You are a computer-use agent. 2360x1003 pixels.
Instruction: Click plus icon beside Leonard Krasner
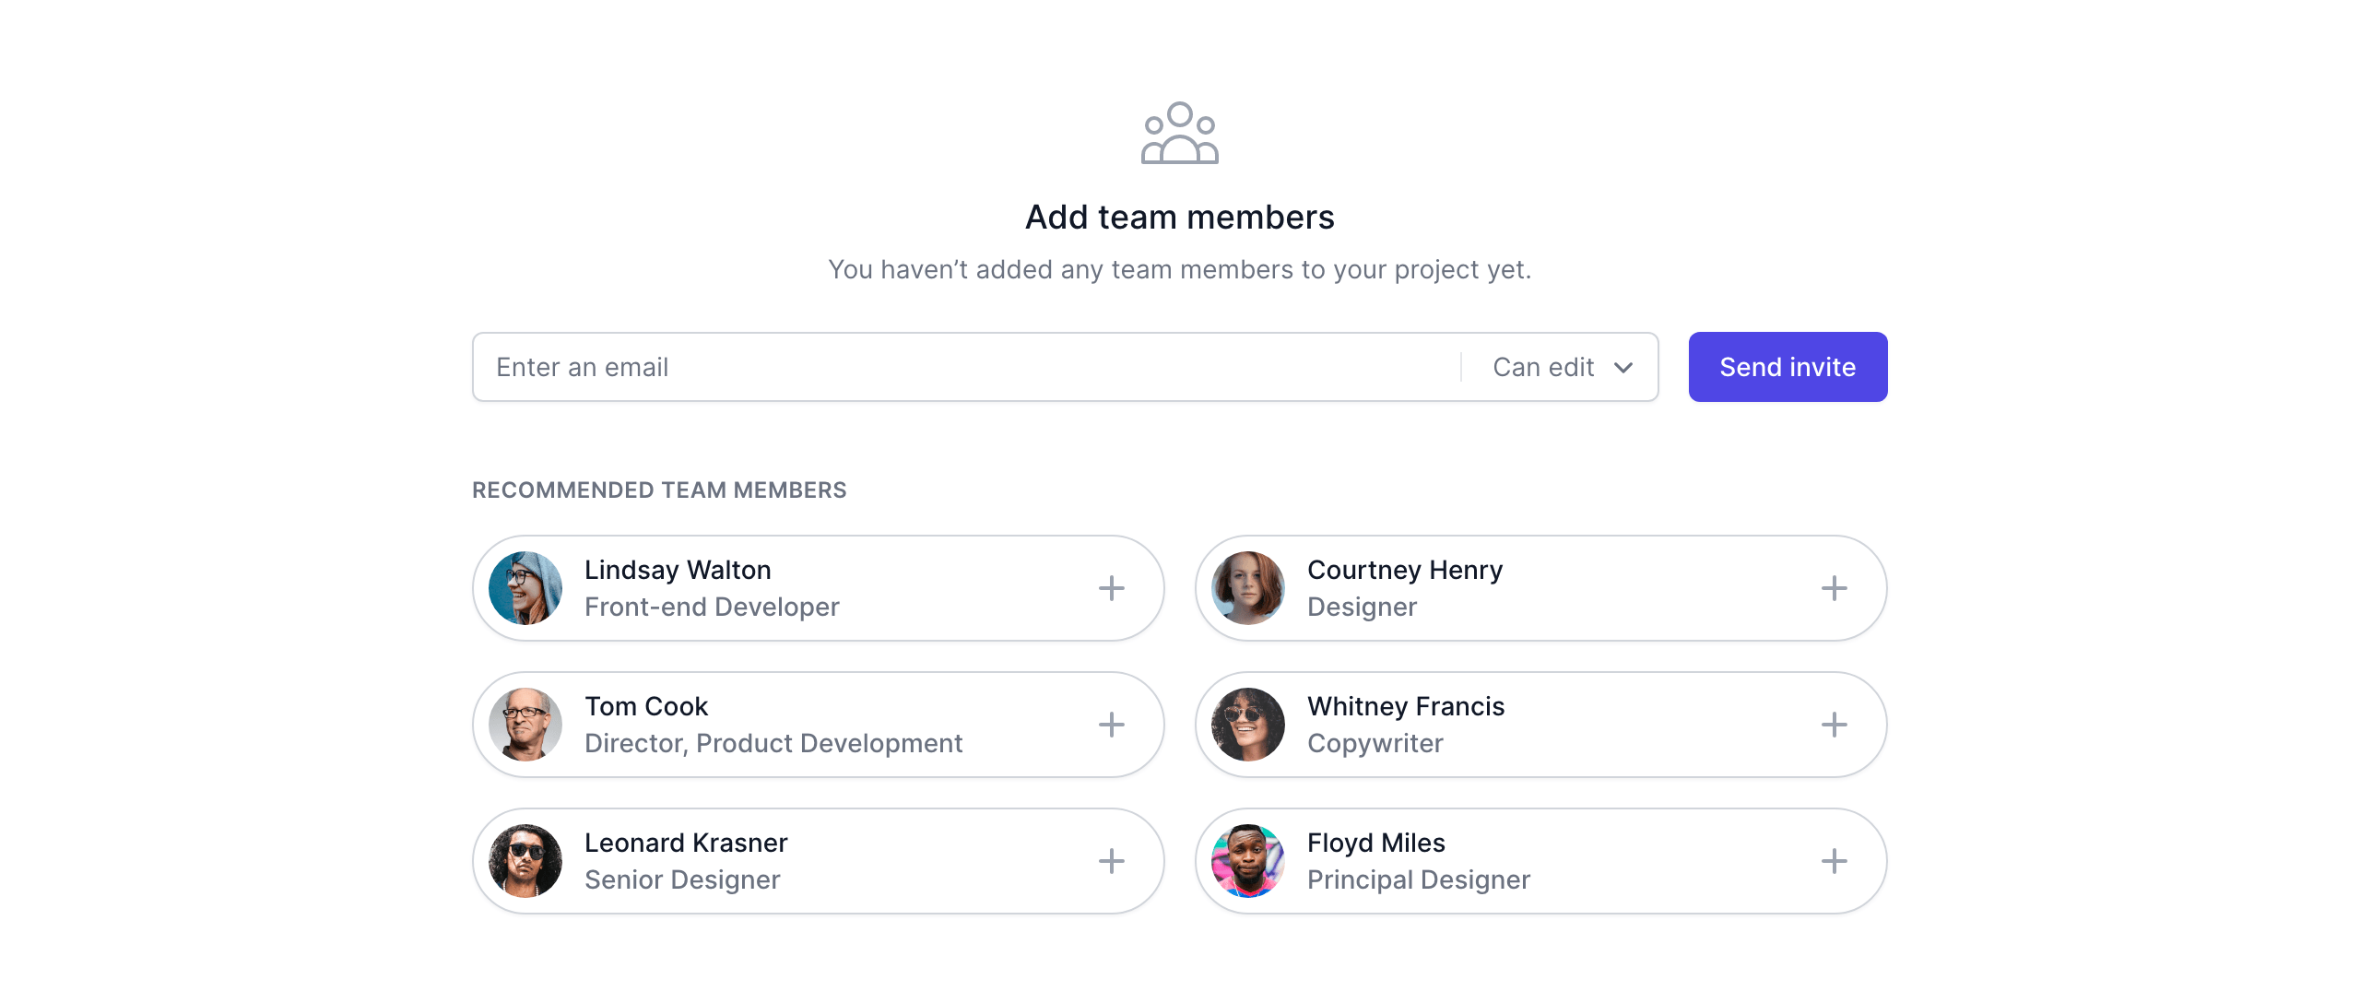pos(1111,861)
